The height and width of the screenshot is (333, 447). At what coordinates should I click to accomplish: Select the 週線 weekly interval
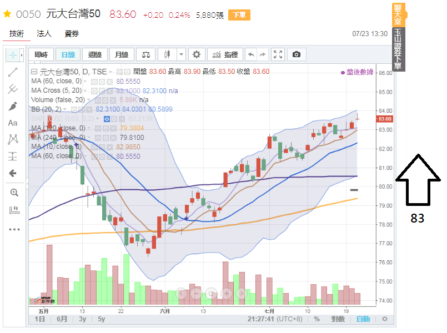pyautogui.click(x=94, y=54)
